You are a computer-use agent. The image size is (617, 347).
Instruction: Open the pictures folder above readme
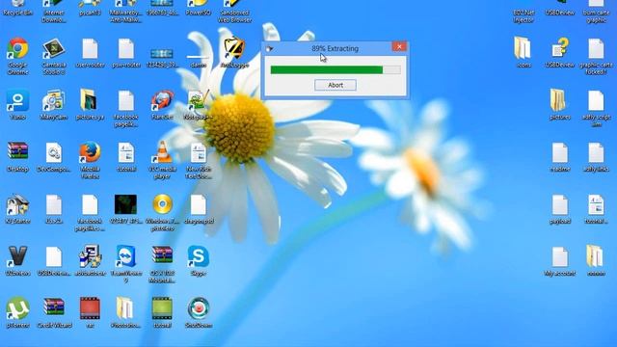(559, 105)
